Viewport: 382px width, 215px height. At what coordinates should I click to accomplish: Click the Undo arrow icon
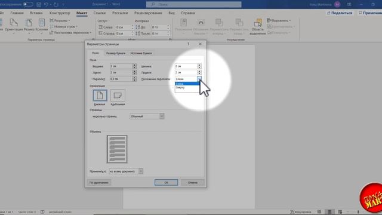pos(46,4)
